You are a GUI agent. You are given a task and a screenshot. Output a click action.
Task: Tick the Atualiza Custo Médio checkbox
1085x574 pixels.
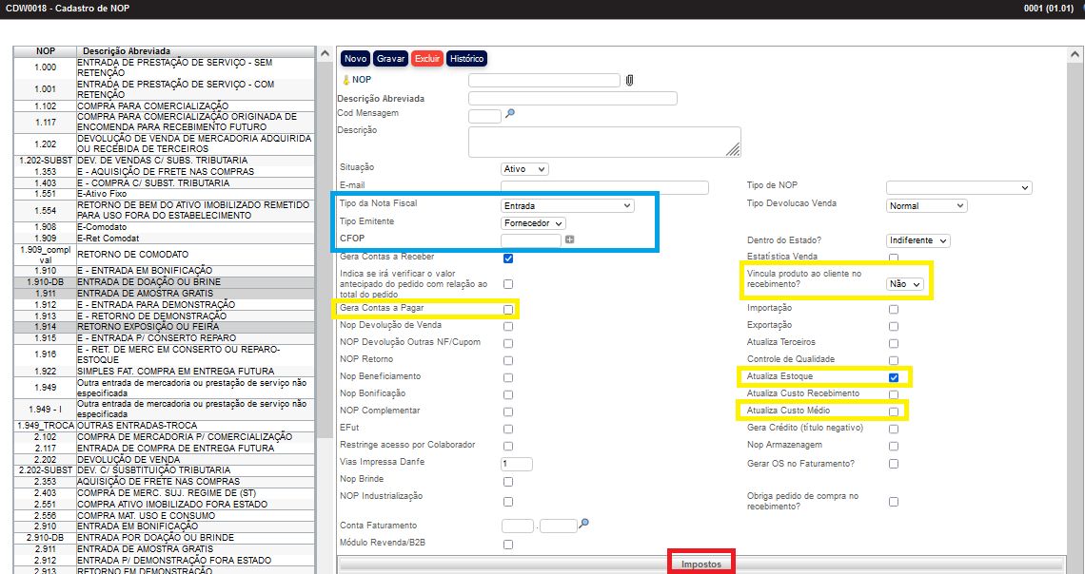pyautogui.click(x=893, y=411)
